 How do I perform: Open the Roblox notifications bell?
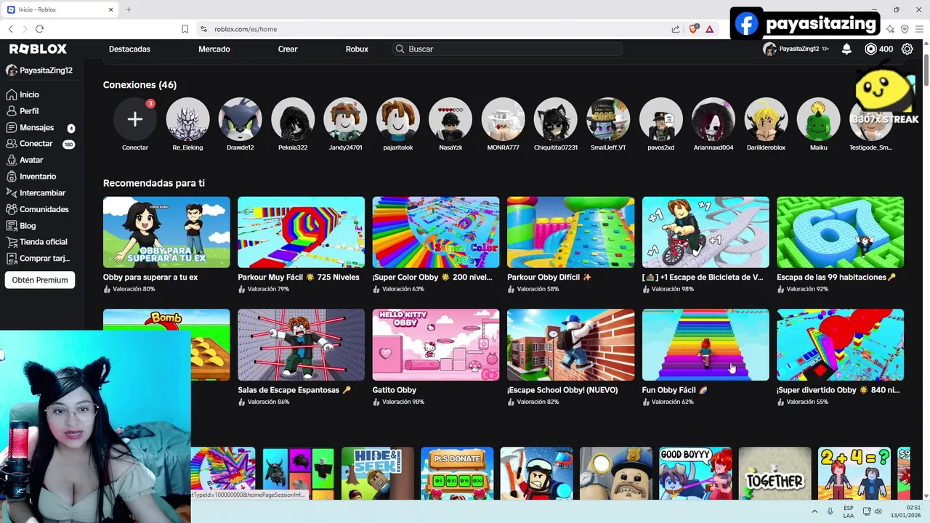tap(846, 49)
